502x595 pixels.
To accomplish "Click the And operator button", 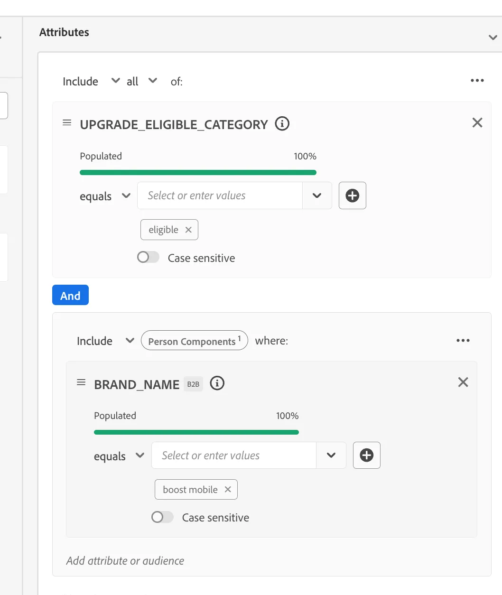I will (70, 295).
